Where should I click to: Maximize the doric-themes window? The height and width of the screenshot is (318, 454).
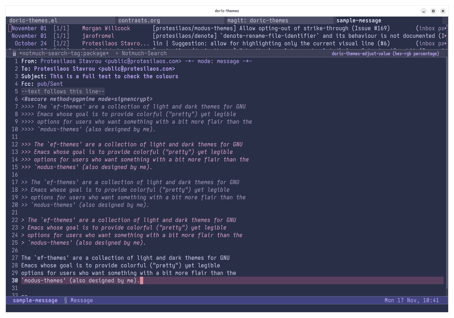click(x=433, y=11)
